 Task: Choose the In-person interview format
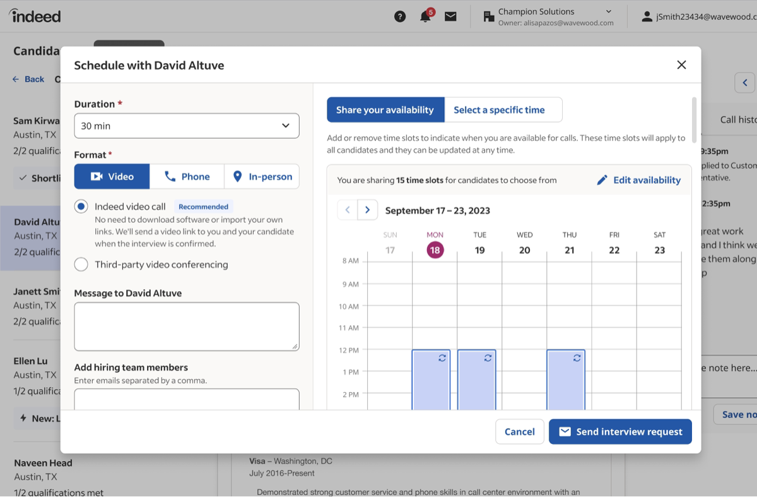[262, 176]
